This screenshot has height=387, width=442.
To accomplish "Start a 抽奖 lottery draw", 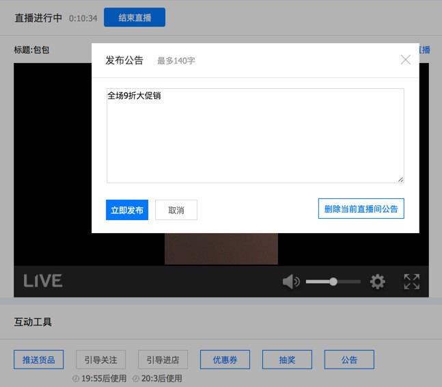I will tap(287, 360).
